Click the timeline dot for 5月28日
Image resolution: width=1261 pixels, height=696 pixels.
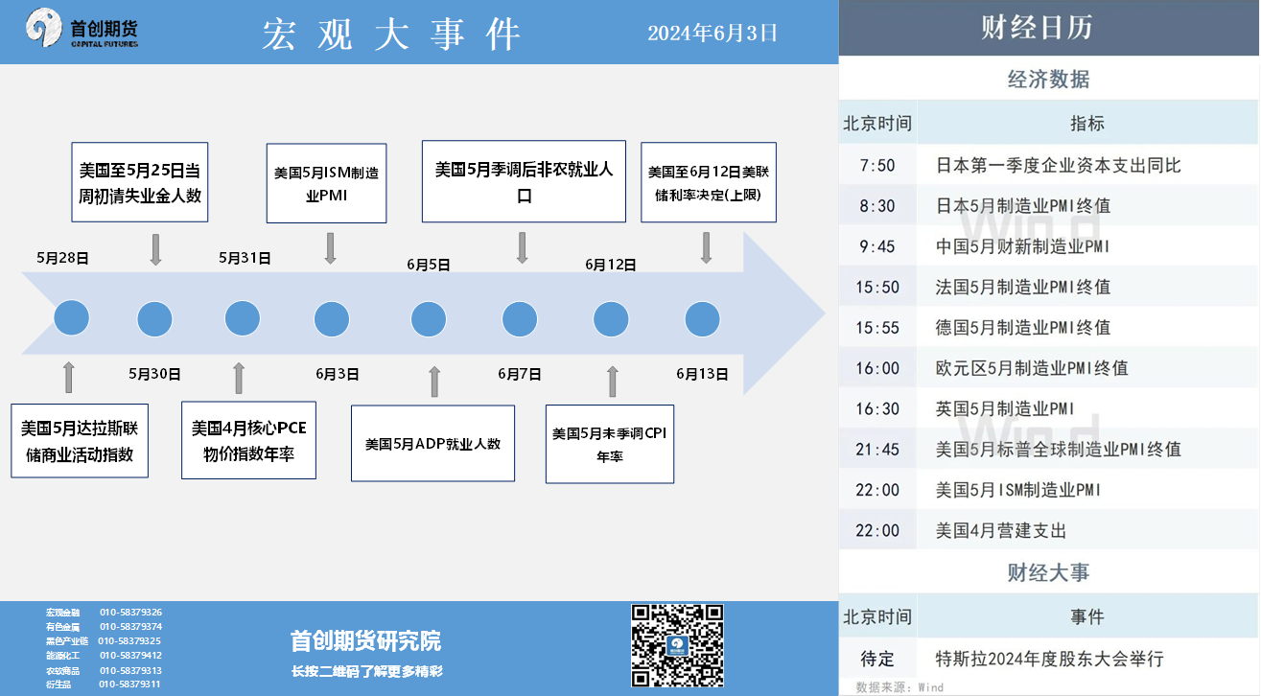point(72,318)
